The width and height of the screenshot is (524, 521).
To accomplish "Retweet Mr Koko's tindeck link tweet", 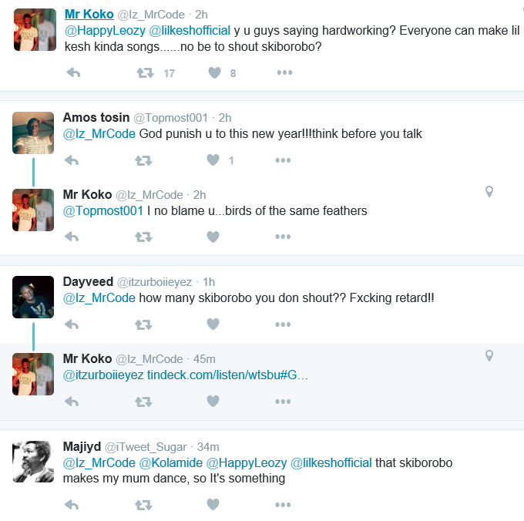I will tap(143, 402).
